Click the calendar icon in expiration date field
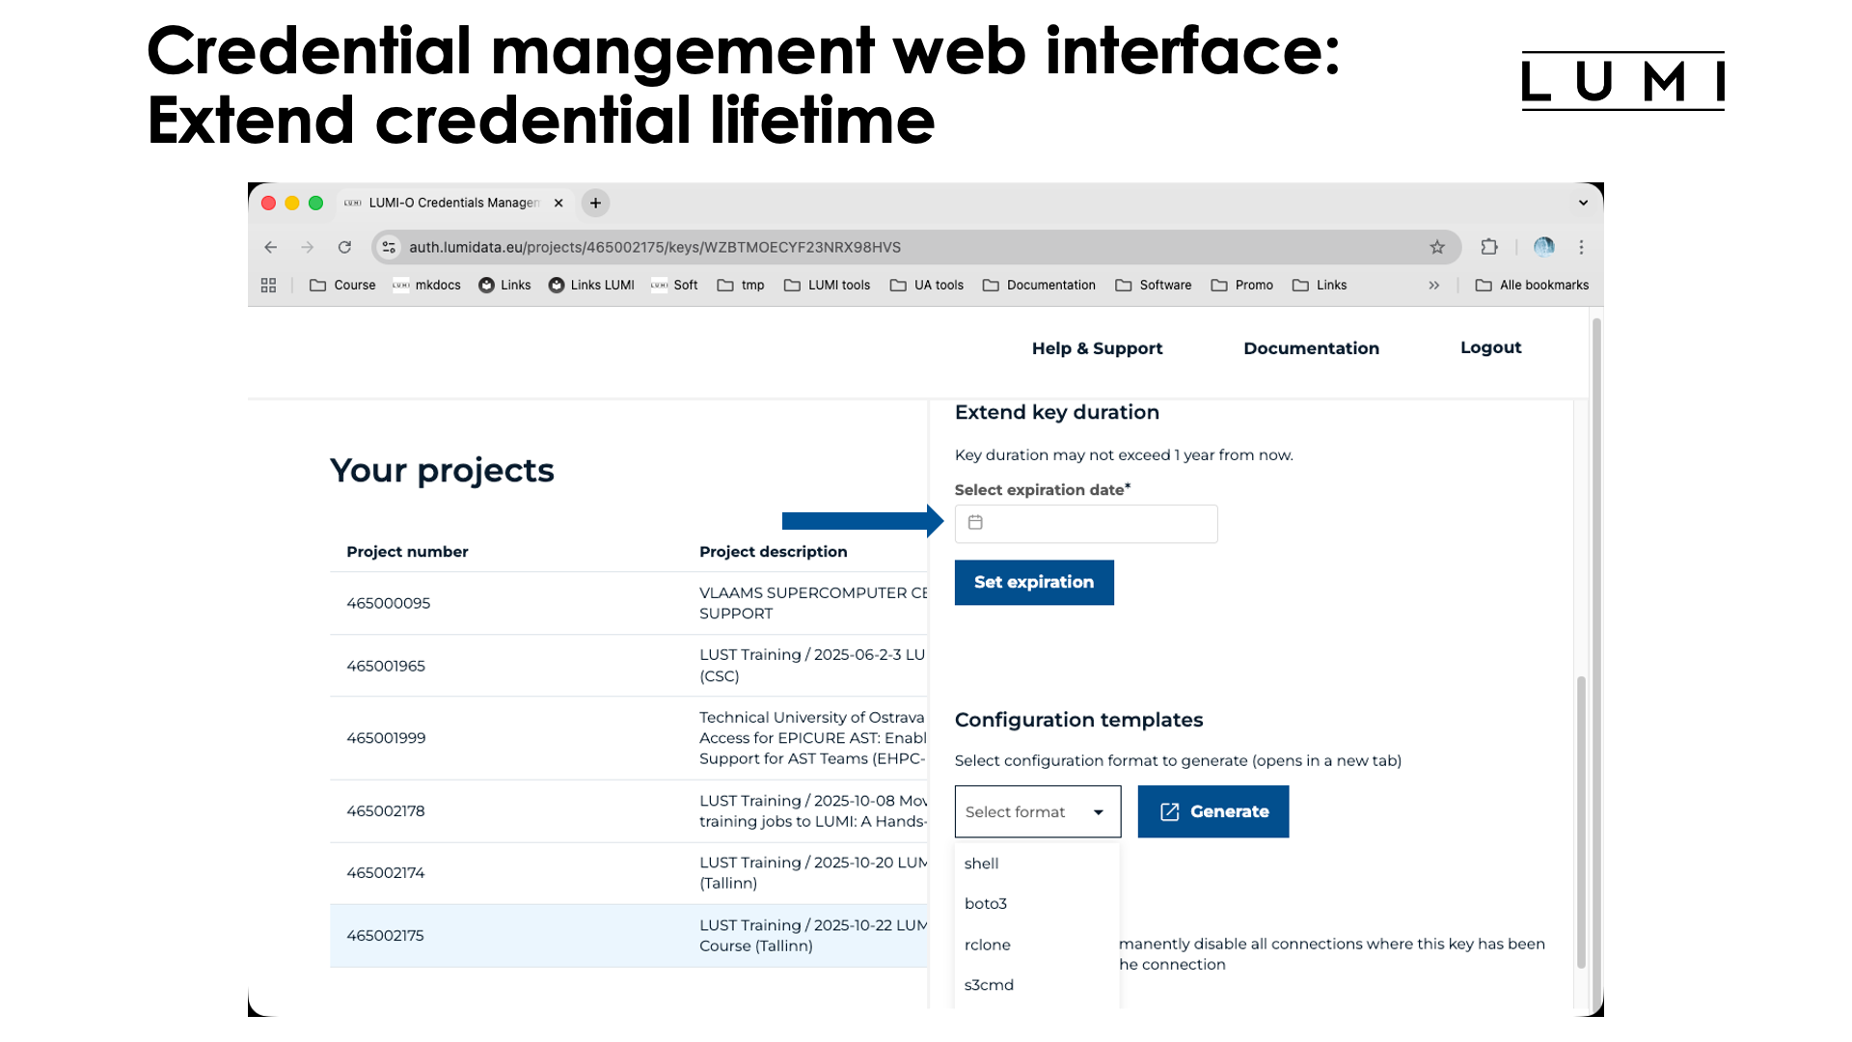The height and width of the screenshot is (1042, 1852). [975, 523]
